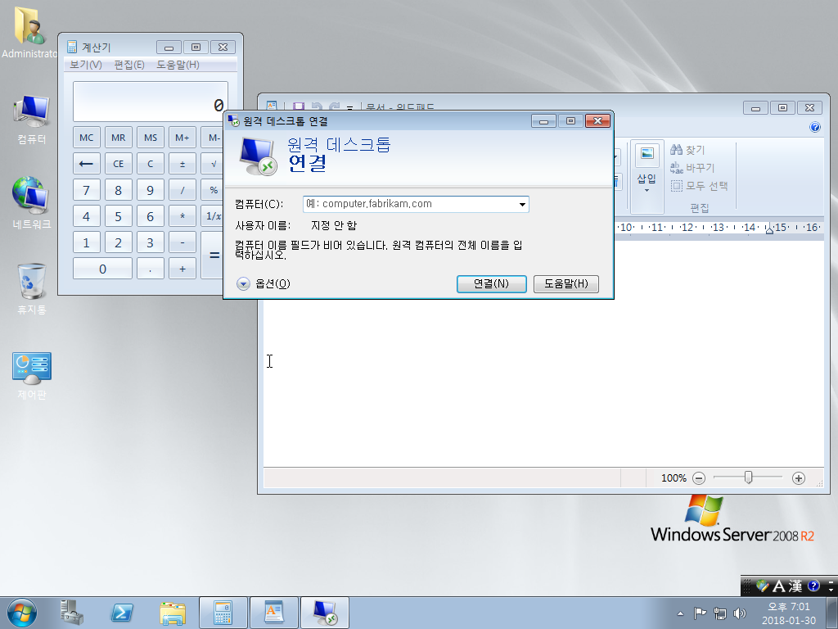This screenshot has height=629, width=838.
Task: Click Calculator MC button
Action: tap(87, 138)
